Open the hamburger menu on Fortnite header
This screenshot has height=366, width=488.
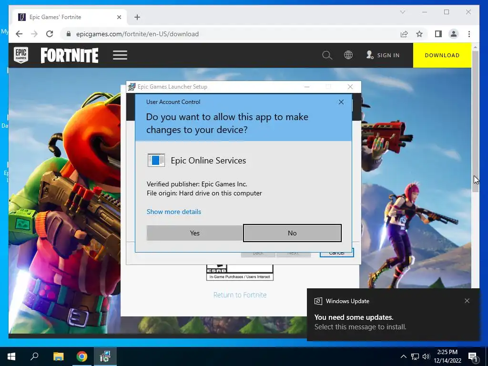(120, 55)
